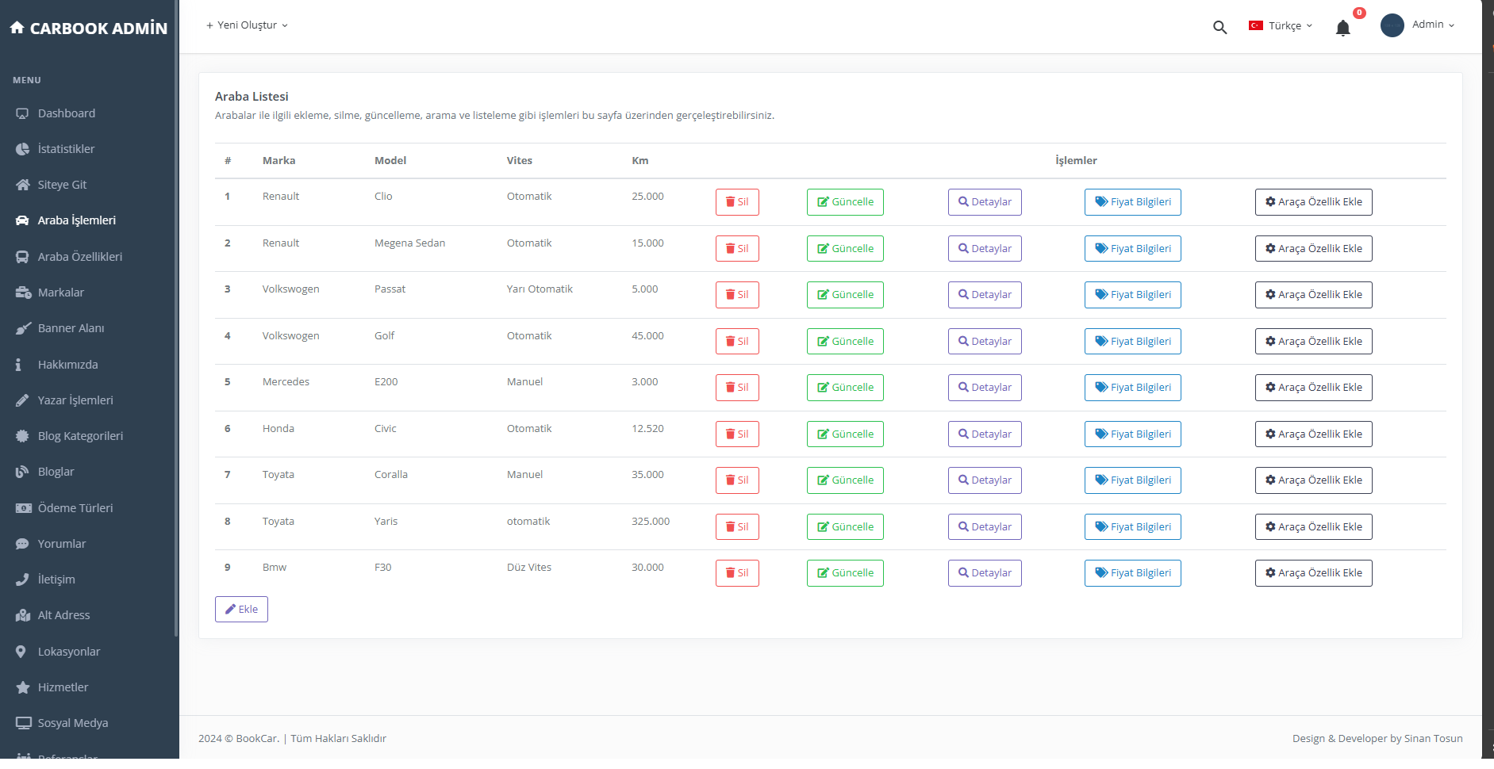Open Markalar from the sidebar menu
1494x769 pixels.
(x=60, y=293)
